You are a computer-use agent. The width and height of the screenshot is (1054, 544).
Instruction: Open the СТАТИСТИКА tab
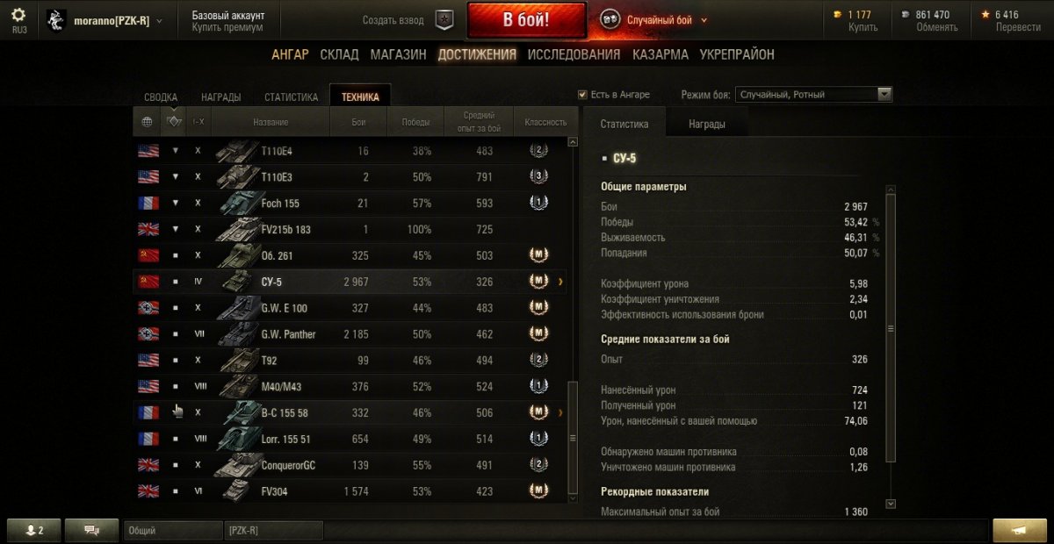[291, 97]
